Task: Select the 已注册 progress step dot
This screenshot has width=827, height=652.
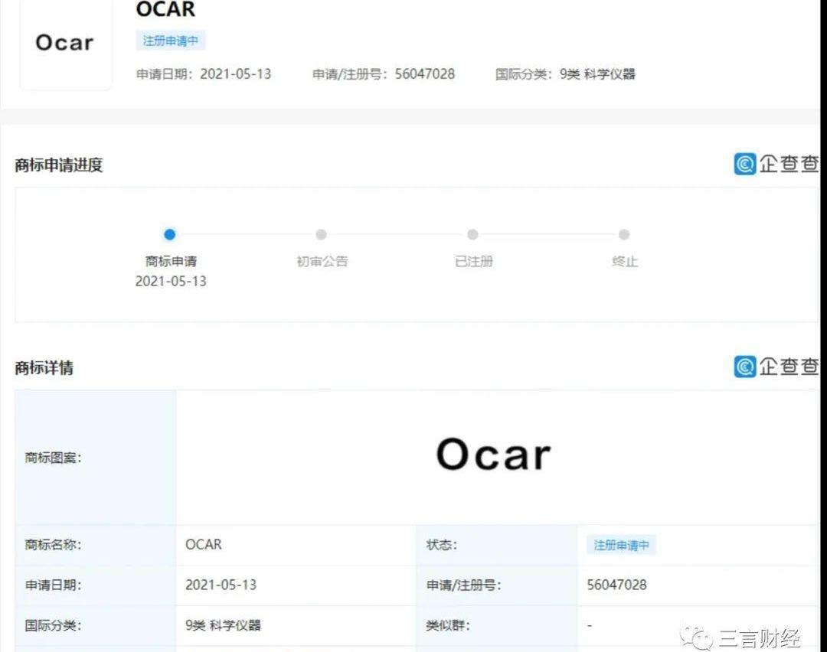Action: coord(472,235)
